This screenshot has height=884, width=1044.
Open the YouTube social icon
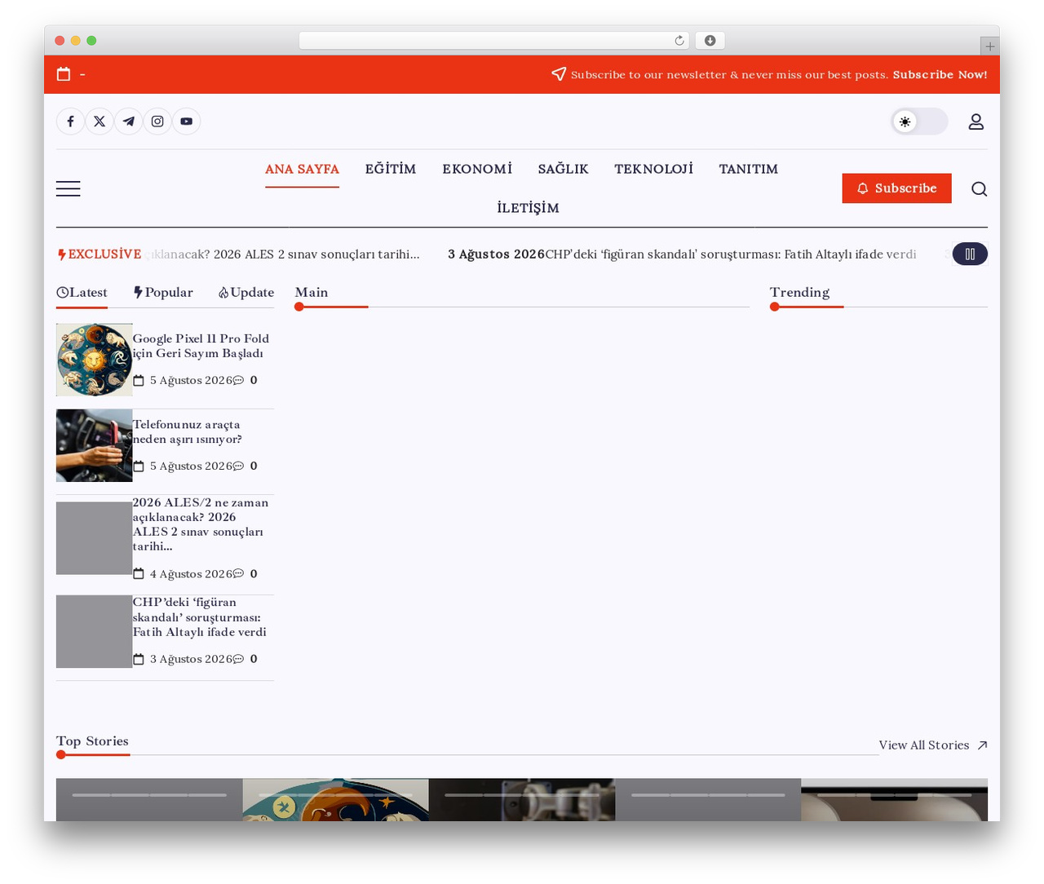tap(187, 122)
